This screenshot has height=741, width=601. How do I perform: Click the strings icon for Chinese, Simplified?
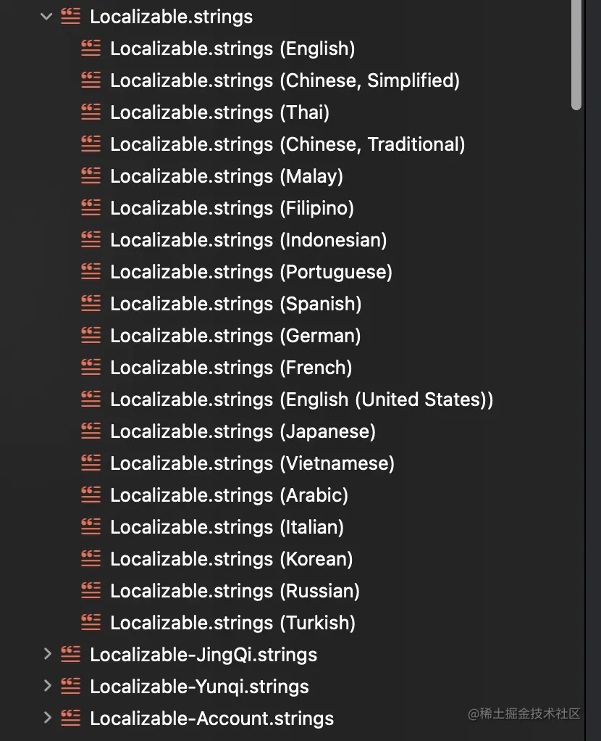click(90, 80)
